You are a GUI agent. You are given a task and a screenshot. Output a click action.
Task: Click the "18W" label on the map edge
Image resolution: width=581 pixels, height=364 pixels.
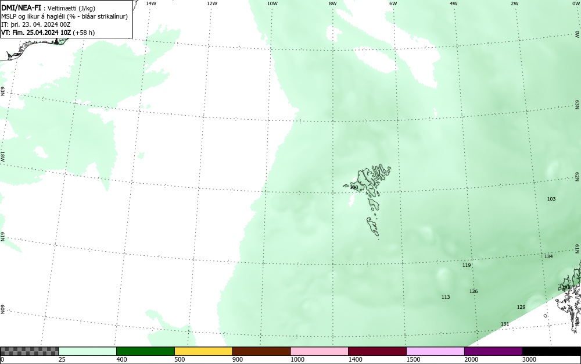tap(2, 156)
